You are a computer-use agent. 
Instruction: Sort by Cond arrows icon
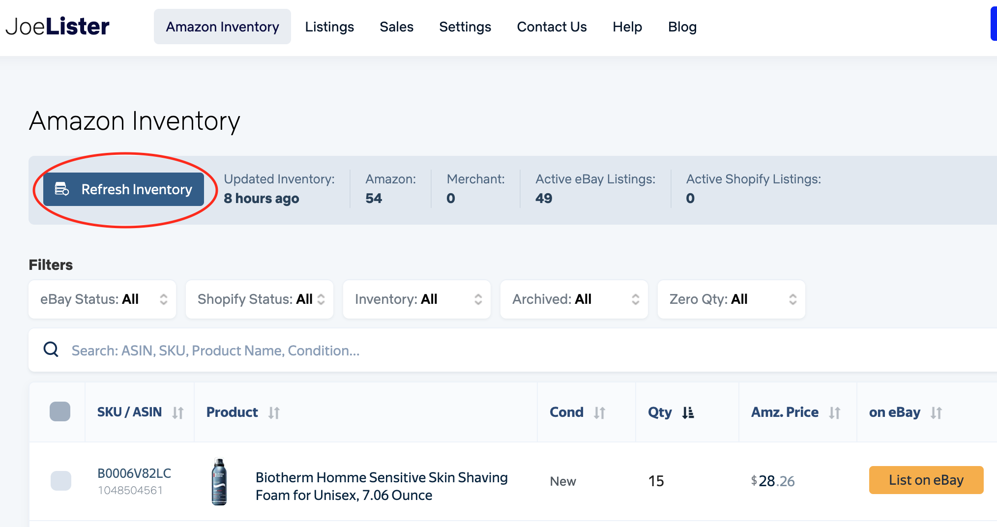(x=599, y=412)
